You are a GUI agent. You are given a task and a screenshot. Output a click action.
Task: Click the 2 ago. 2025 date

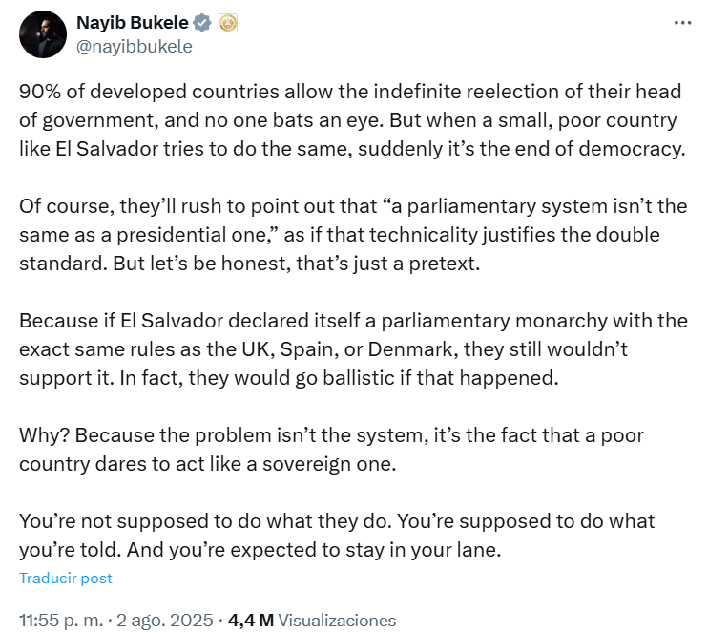(x=164, y=620)
